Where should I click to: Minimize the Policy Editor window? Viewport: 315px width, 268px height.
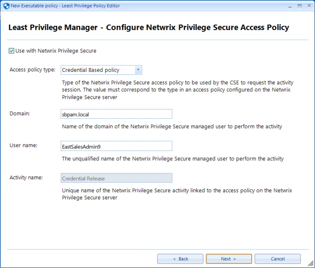point(290,6)
